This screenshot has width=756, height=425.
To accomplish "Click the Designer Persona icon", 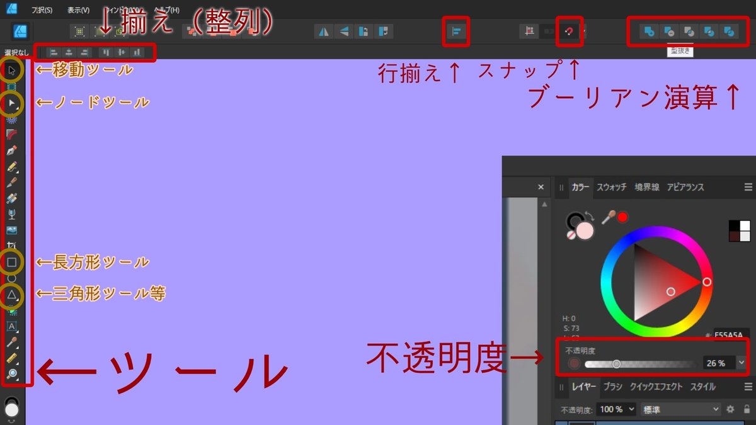I will click(20, 30).
